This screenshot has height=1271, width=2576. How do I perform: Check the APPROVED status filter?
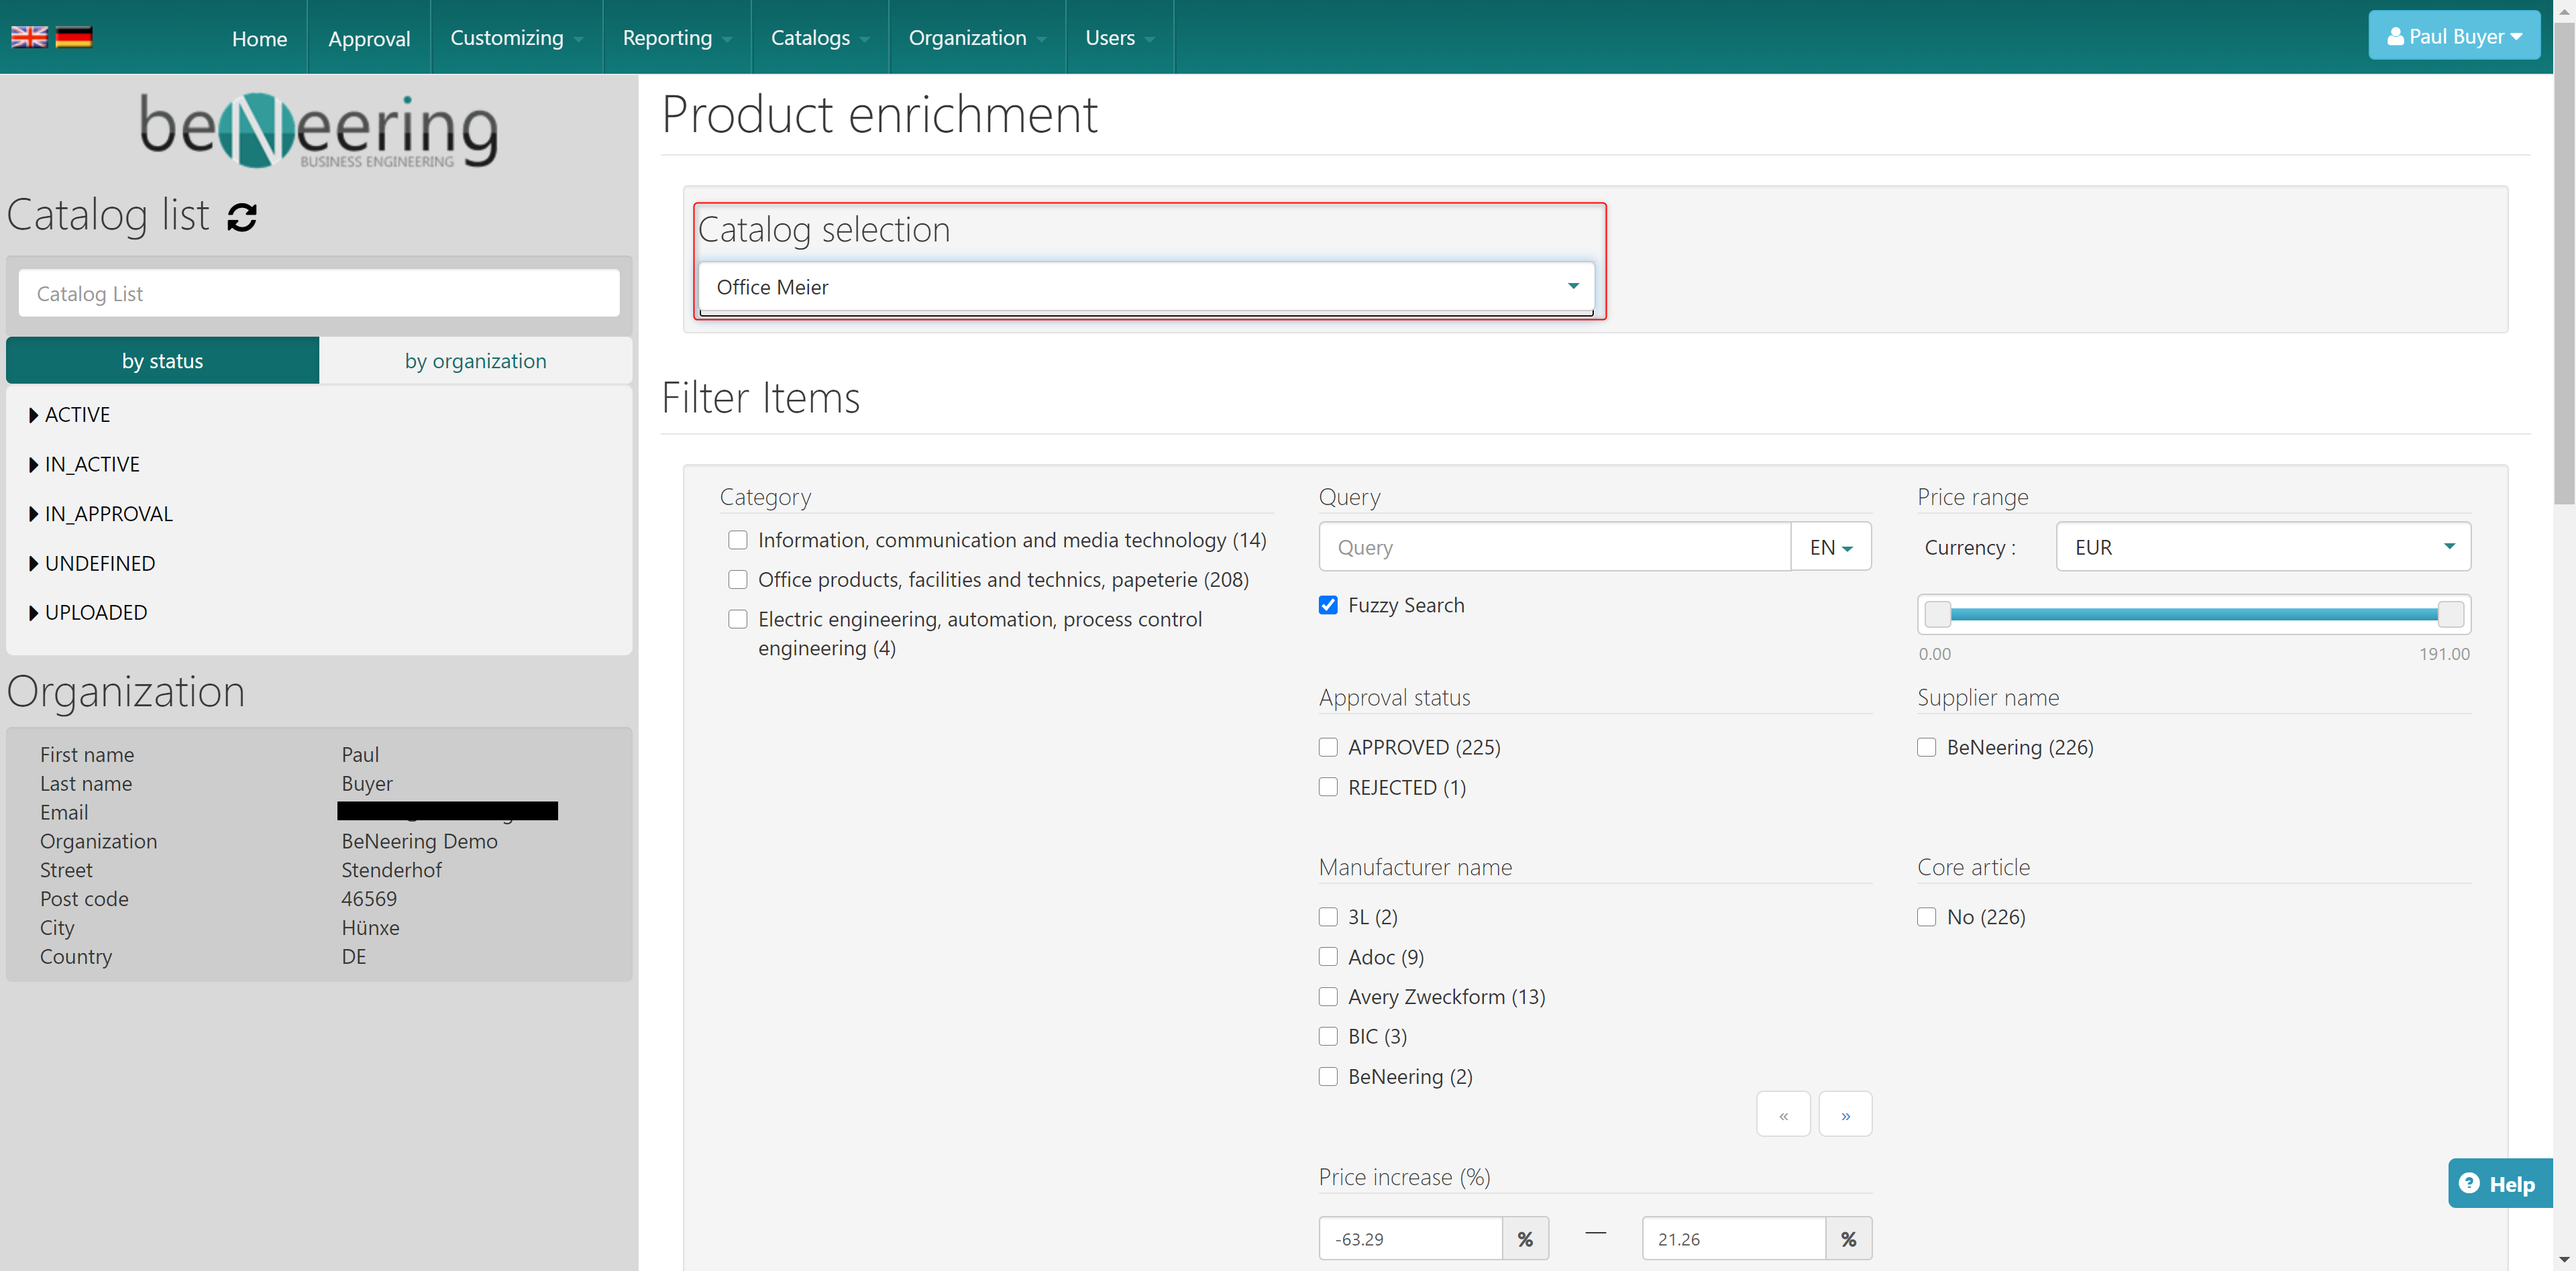click(1328, 747)
